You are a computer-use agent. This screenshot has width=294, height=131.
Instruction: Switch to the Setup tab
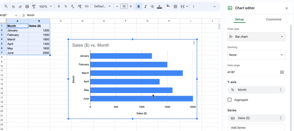click(239, 19)
